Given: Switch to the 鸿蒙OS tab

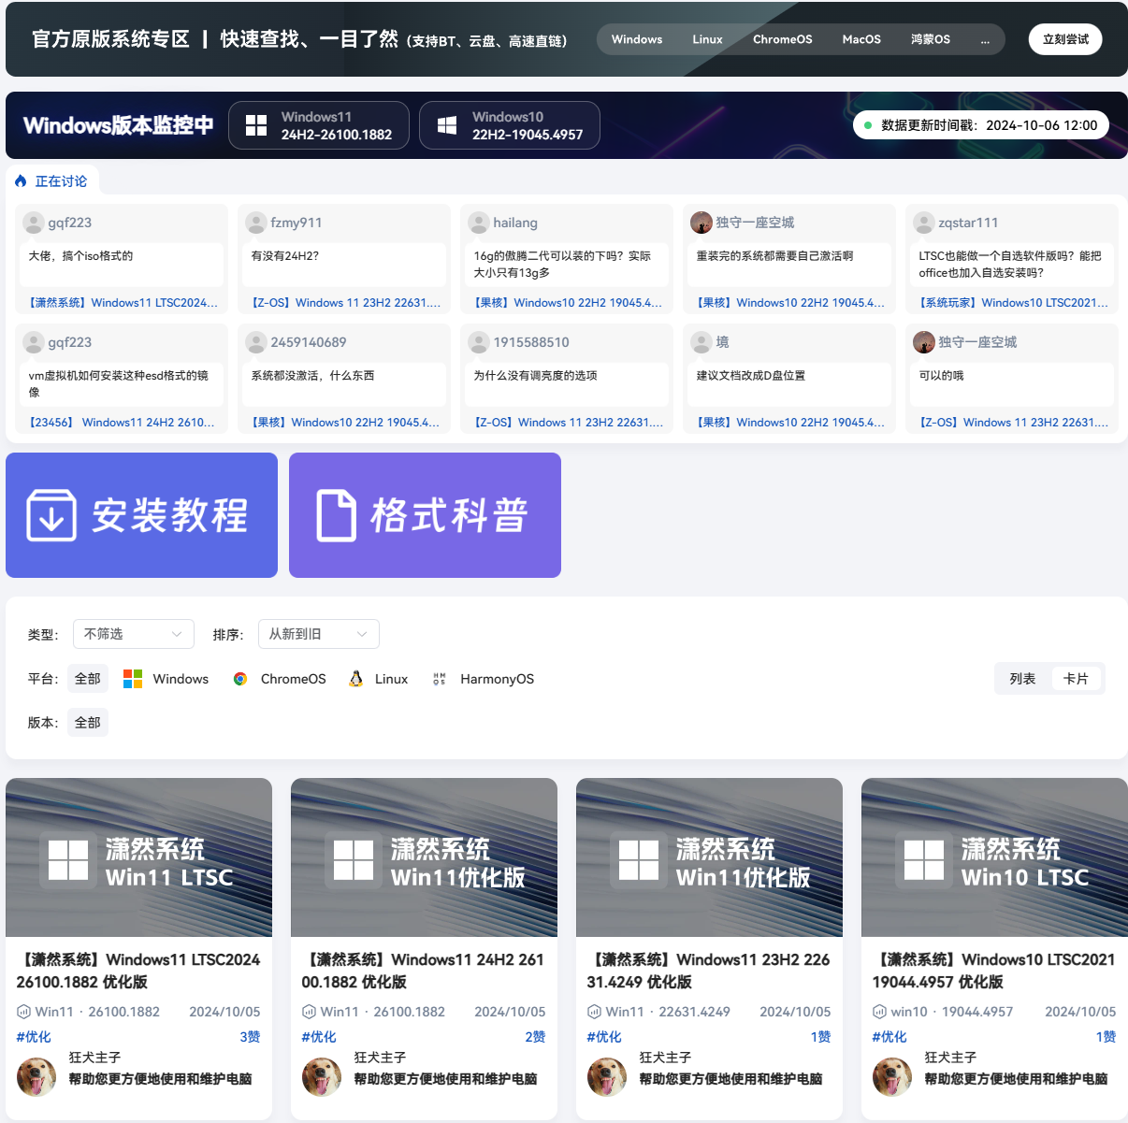Looking at the screenshot, I should point(930,39).
